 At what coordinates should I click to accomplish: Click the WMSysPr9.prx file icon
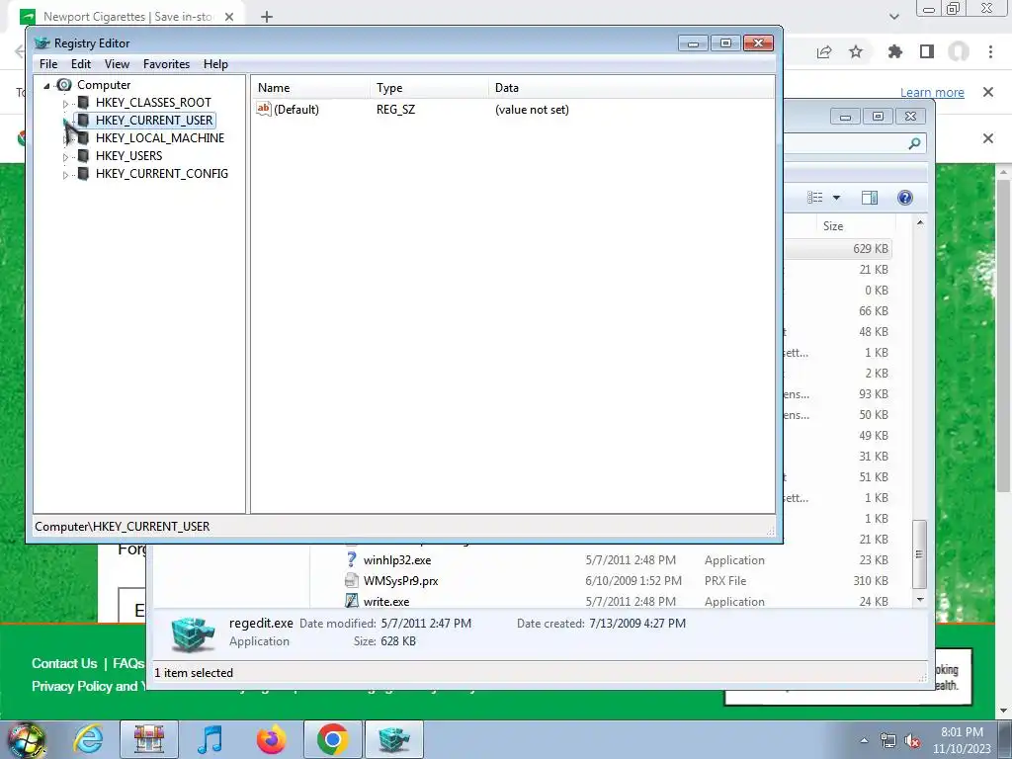tap(351, 580)
